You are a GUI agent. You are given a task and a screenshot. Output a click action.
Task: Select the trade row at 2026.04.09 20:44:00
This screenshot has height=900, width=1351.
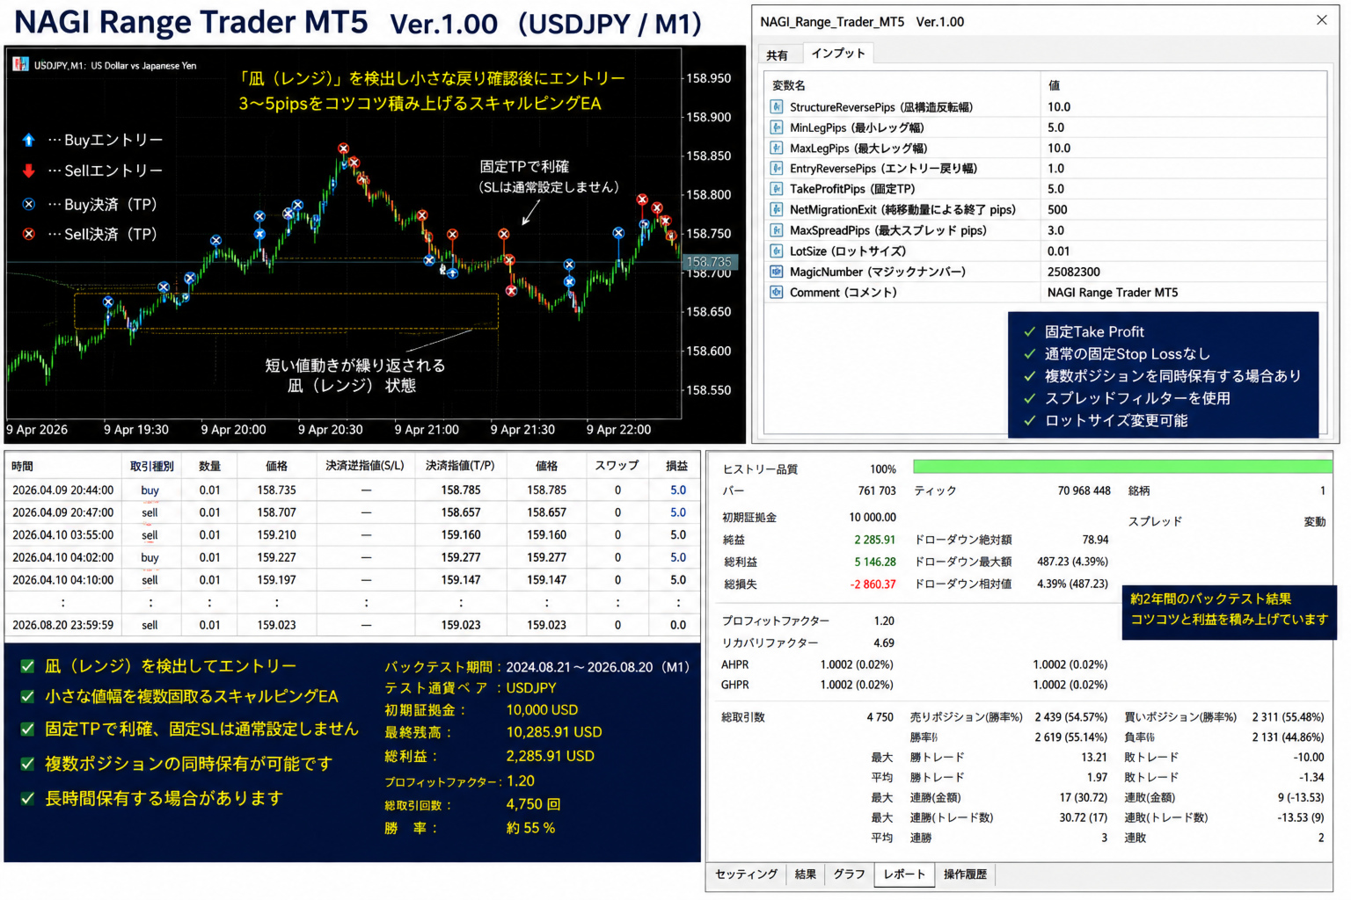[353, 490]
